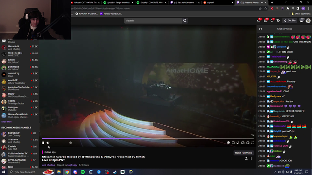Collapse the Chat on Videos panel

click(x=261, y=29)
